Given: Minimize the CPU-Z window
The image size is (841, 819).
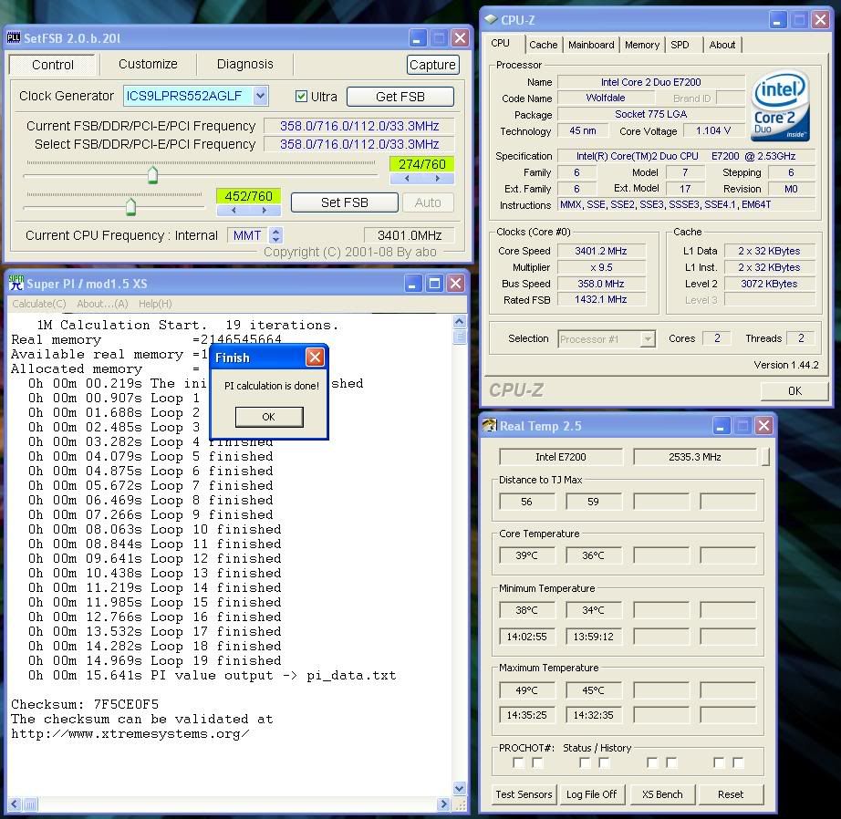Looking at the screenshot, I should tap(778, 20).
